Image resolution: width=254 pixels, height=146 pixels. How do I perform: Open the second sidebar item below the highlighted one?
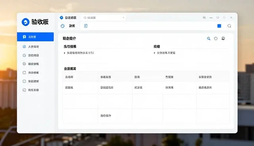(x=31, y=46)
